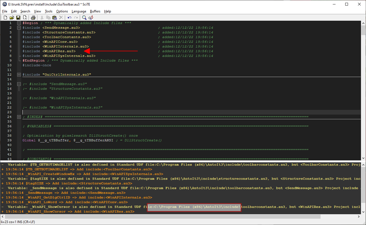The image size is (366, 225).
Task: Click the output pane horizontal scrollbar thumb
Action: coord(163,216)
